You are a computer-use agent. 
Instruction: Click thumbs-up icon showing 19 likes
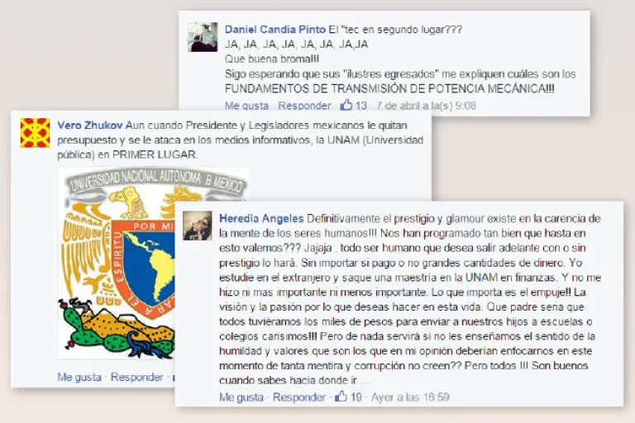(x=341, y=397)
